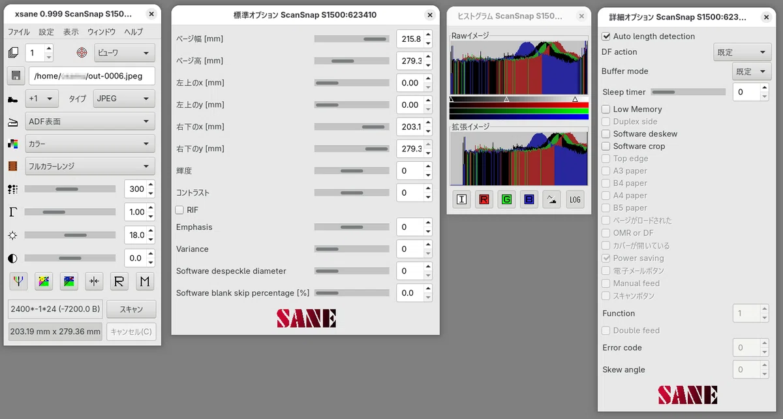Screen dimensions: 783x419
Task: Click the filename counter step foot icon
Action: pyautogui.click(x=13, y=99)
